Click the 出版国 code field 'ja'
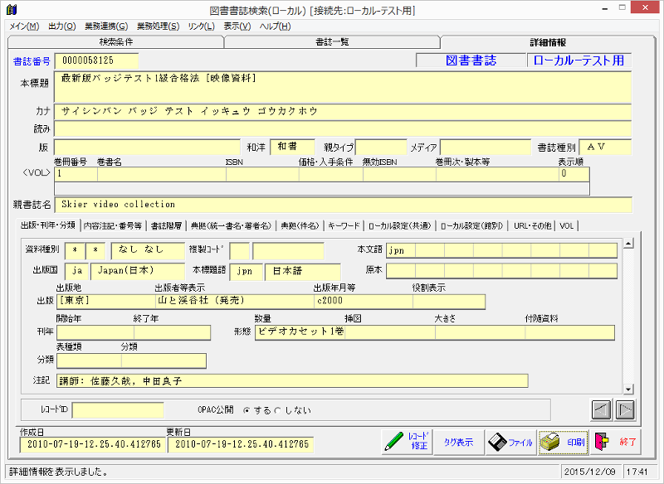This screenshot has width=664, height=484. click(76, 271)
